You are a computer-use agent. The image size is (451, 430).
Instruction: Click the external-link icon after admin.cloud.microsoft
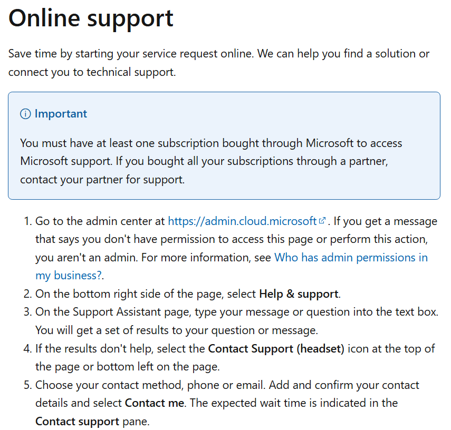point(322,220)
